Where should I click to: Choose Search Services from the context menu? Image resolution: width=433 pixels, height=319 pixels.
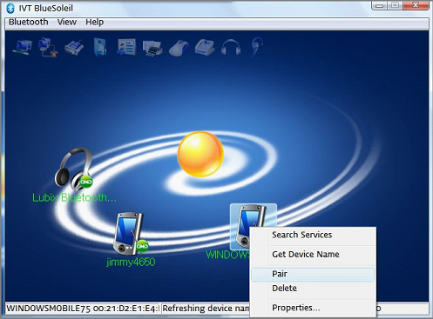pos(313,235)
